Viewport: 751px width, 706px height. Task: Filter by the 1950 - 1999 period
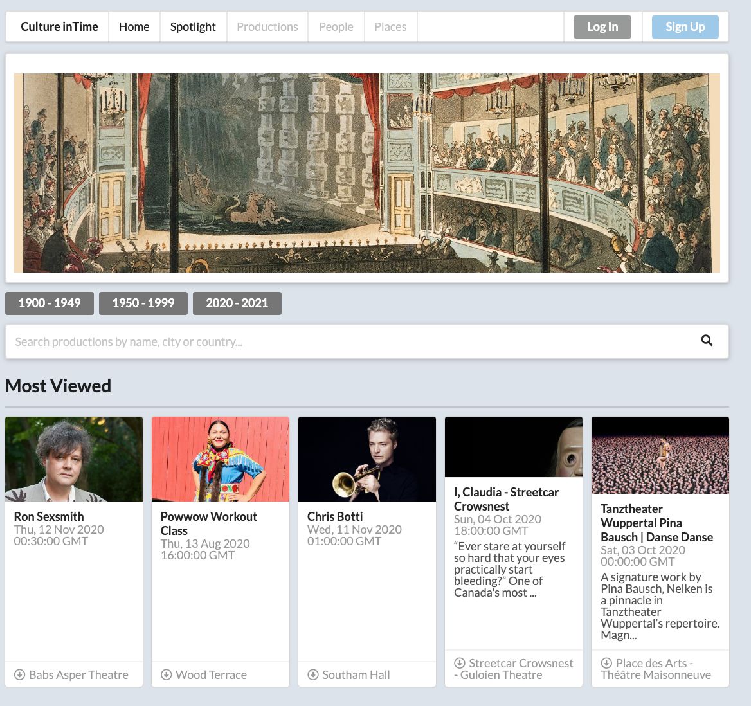(143, 303)
